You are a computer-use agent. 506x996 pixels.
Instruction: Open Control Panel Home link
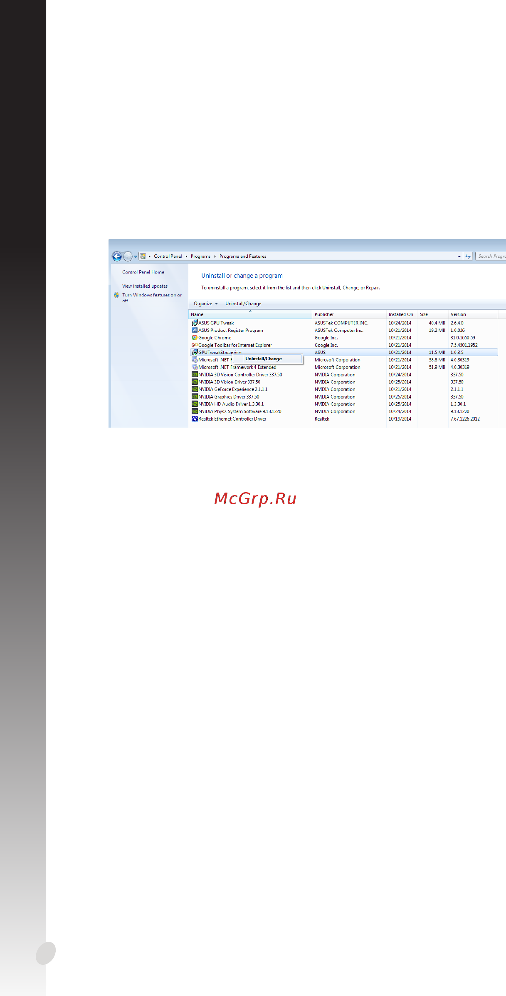coord(143,272)
